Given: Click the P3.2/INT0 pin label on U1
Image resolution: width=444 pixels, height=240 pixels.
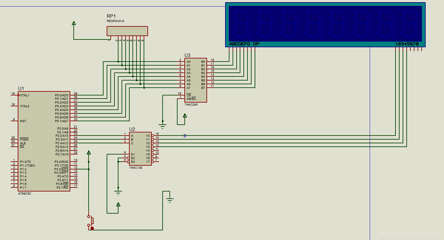Looking at the screenshot, I should (x=61, y=169).
